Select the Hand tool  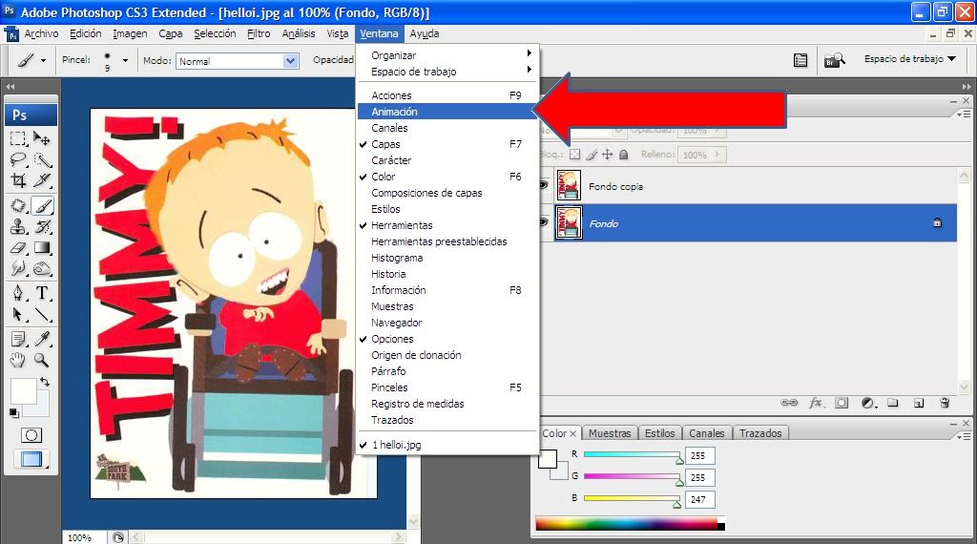point(18,360)
